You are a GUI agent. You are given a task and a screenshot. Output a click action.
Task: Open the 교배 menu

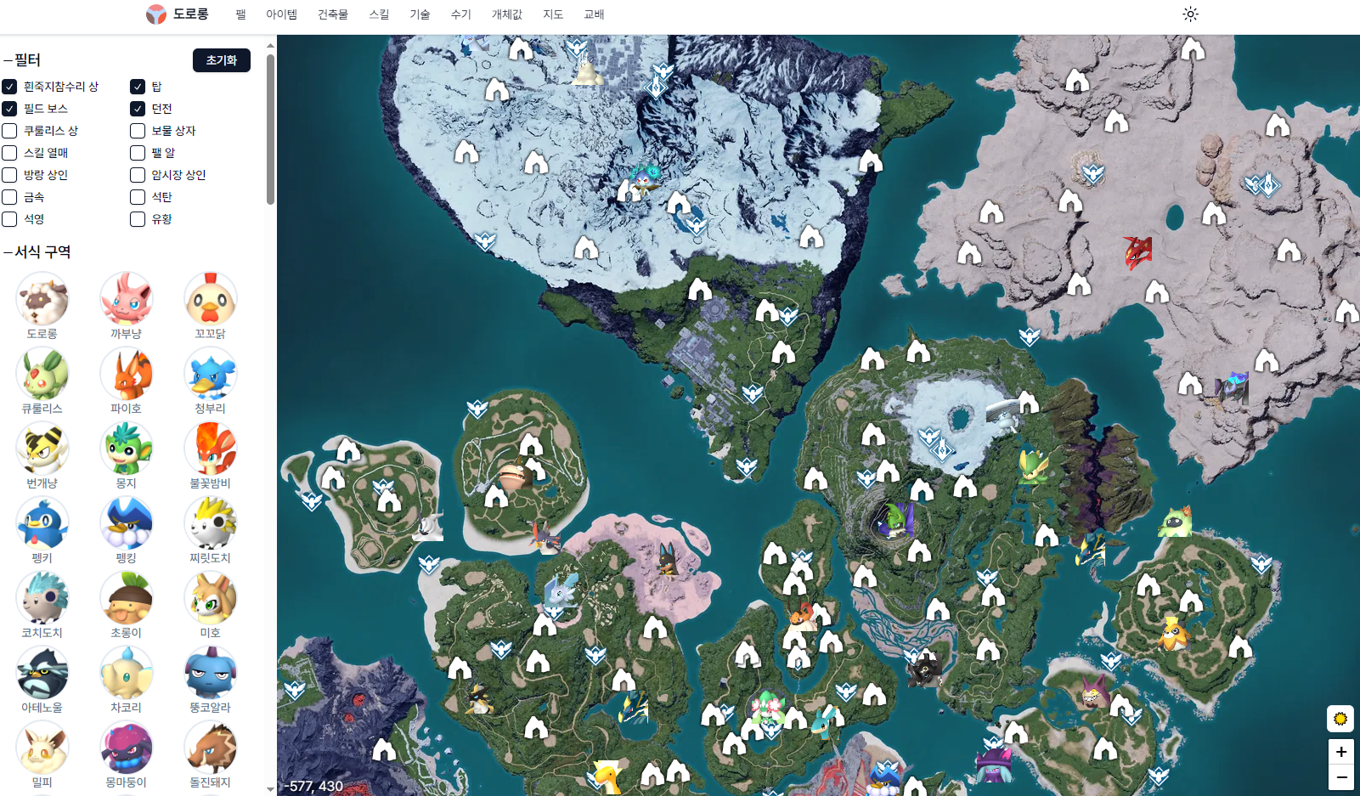(594, 14)
